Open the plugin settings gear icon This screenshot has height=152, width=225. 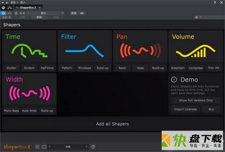196,17
